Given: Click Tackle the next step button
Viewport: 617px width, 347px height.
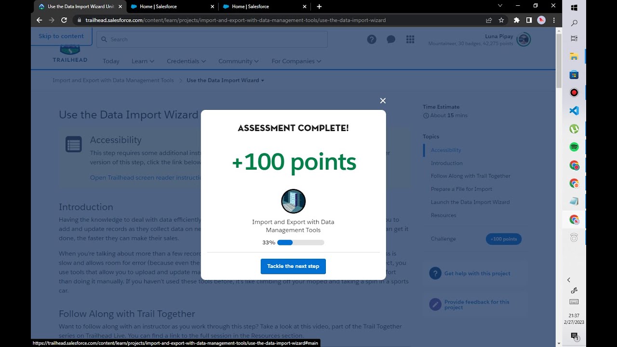Looking at the screenshot, I should 293,267.
